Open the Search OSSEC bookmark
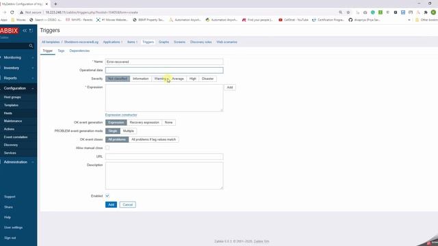This screenshot has width=438, height=246. [45, 20]
